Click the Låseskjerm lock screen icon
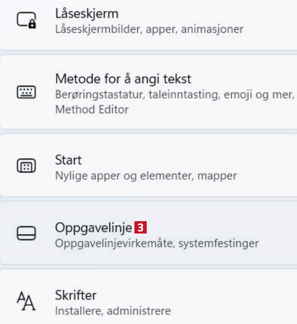 pos(26,20)
